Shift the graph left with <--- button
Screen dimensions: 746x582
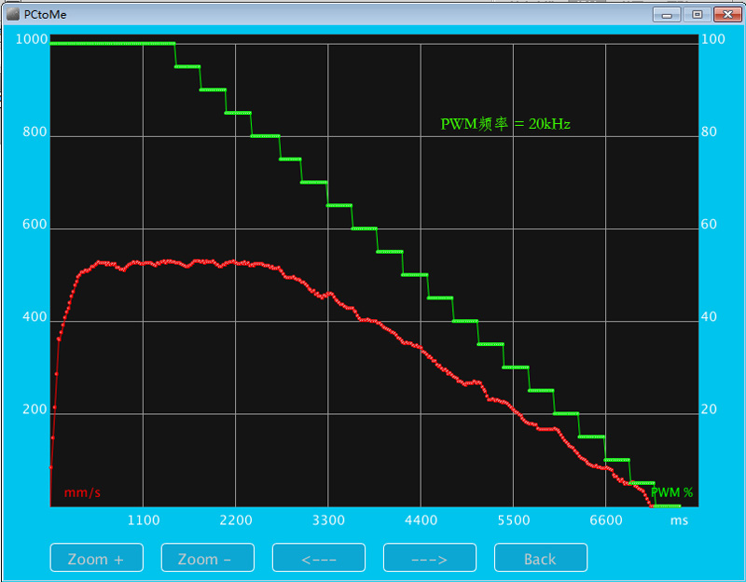tap(319, 557)
